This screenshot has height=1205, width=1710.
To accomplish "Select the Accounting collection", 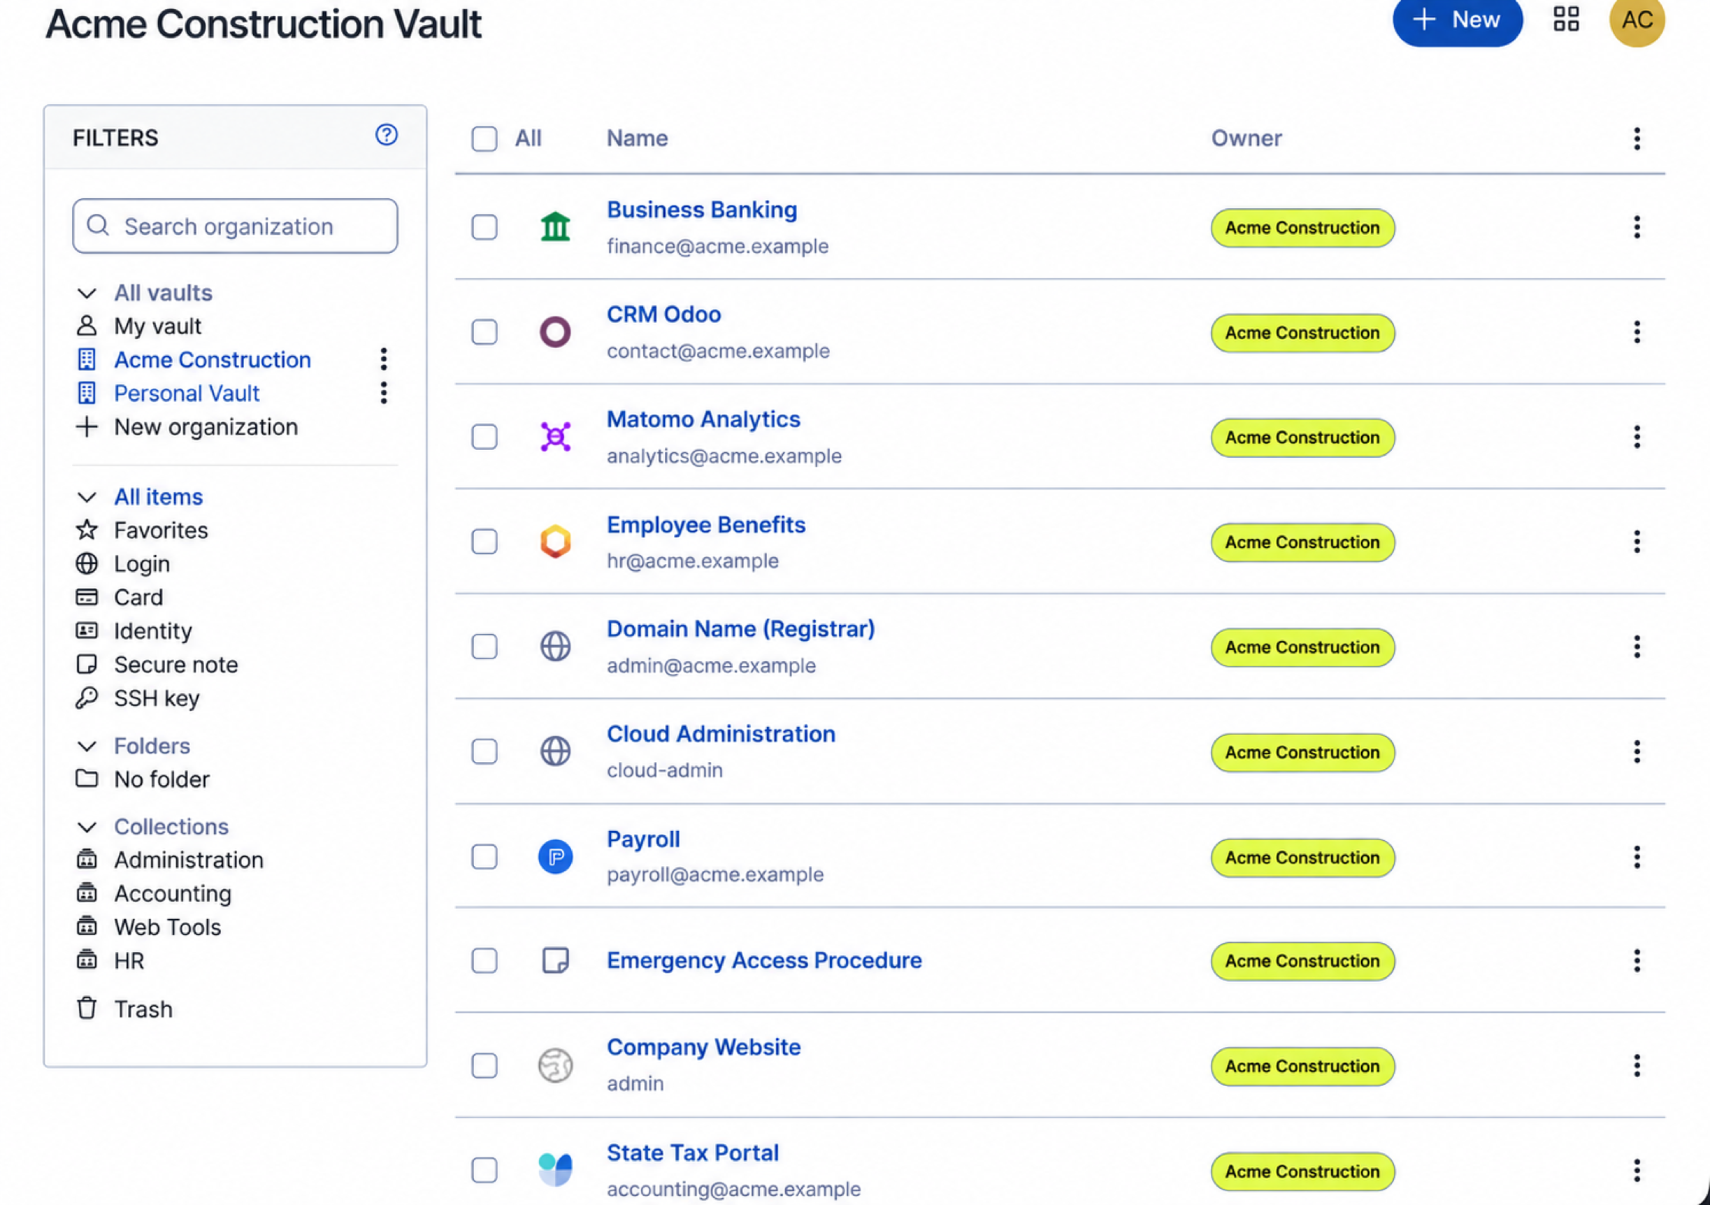I will pyautogui.click(x=173, y=894).
